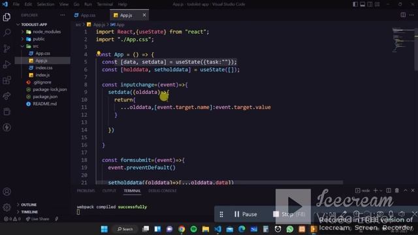Image resolution: width=418 pixels, height=235 pixels.
Task: Toggle bottom panel layout button
Action: click(x=362, y=5)
